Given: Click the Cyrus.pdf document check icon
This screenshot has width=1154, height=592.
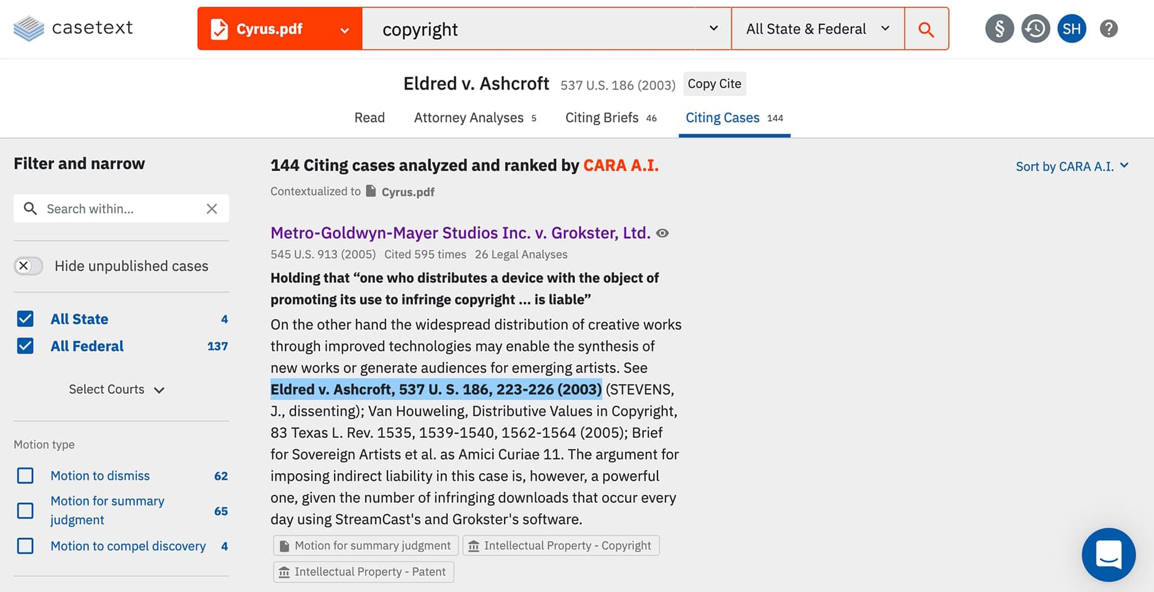Looking at the screenshot, I should click(x=219, y=29).
